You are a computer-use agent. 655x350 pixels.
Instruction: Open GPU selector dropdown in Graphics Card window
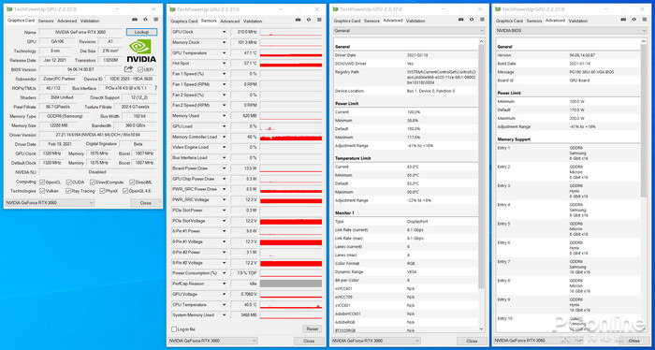click(50, 202)
